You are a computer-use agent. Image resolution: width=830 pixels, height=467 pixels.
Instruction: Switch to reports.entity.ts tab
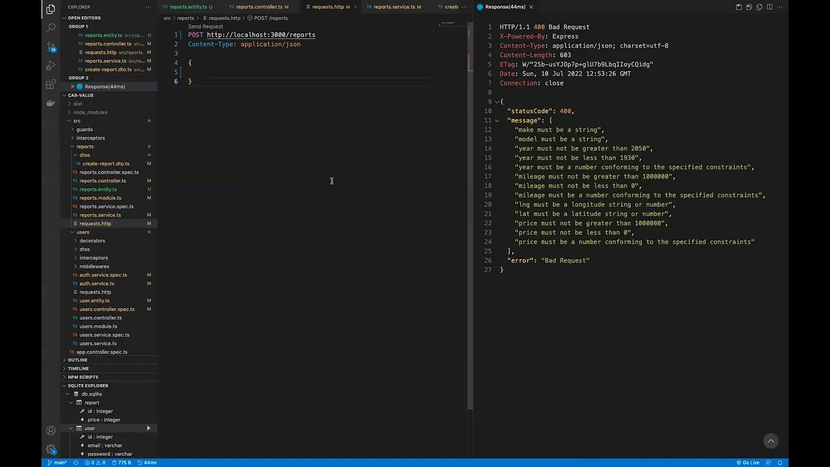[x=188, y=7]
